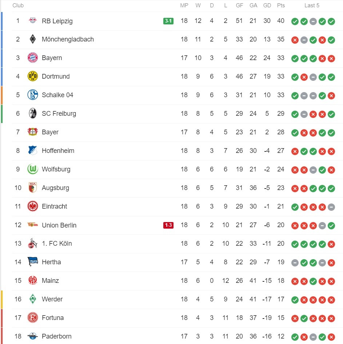Viewport: 343px width, 344px height.
Task: Click the Mönchengladbach club crest
Action: 32,39
